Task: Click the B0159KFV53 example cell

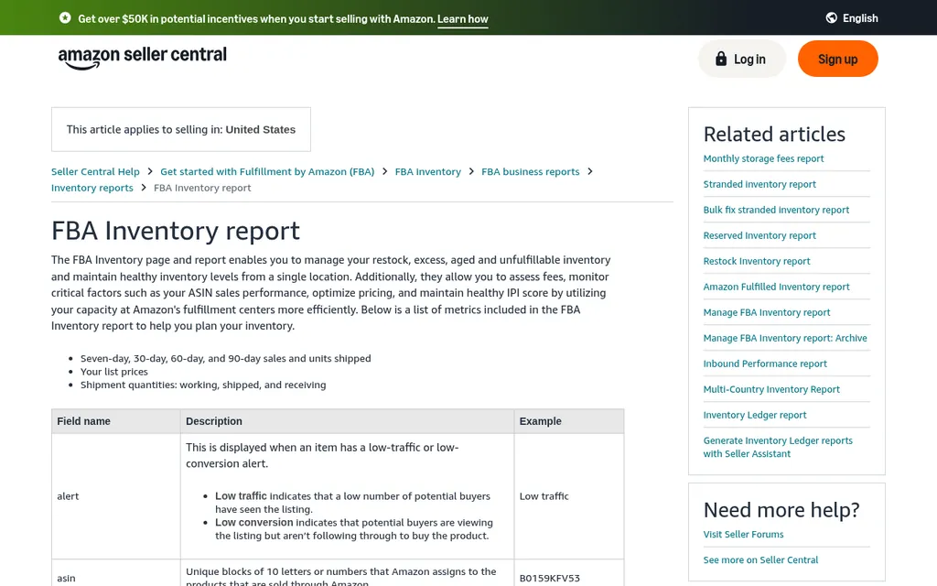Action: point(549,579)
